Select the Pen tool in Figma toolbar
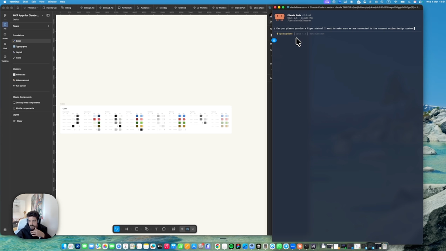This screenshot has height=251, width=446. [x=147, y=229]
